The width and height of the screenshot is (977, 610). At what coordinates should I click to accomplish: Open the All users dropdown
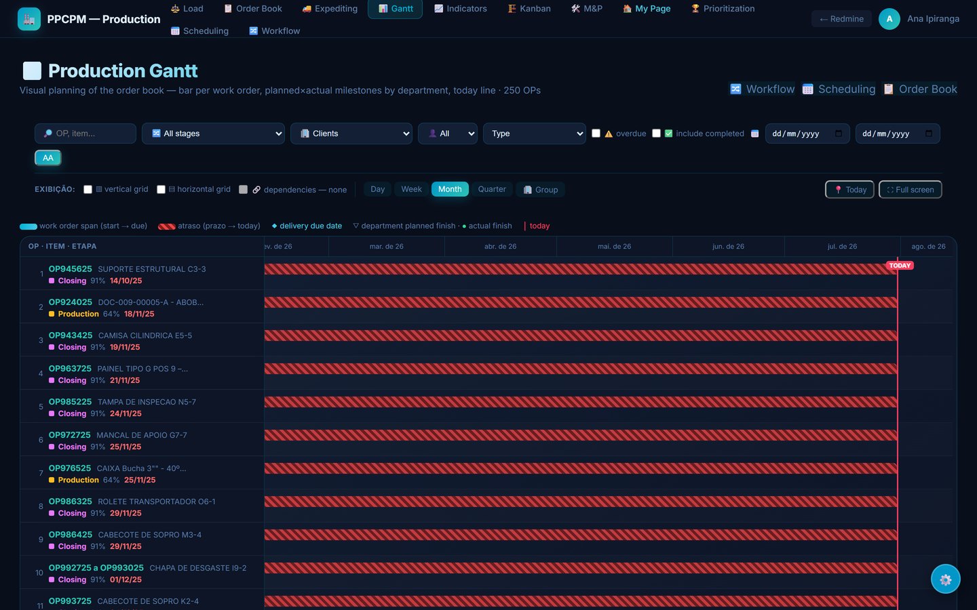448,134
